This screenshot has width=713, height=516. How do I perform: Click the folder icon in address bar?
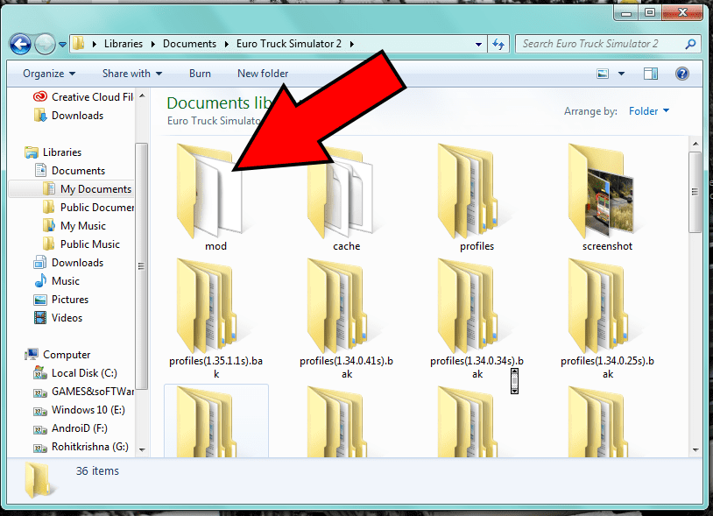coord(79,44)
